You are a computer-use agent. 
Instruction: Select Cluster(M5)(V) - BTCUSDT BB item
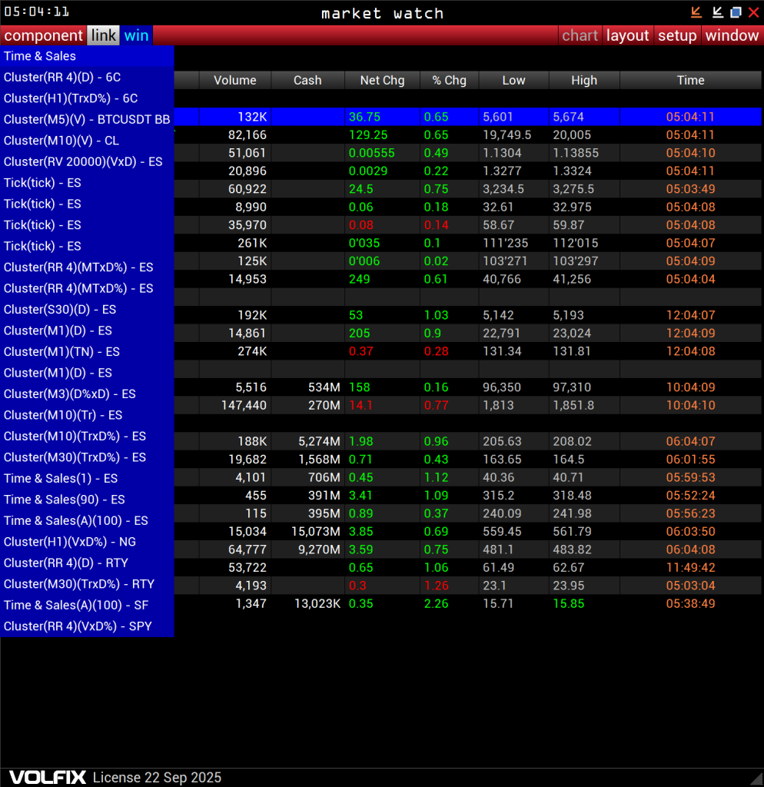[87, 119]
